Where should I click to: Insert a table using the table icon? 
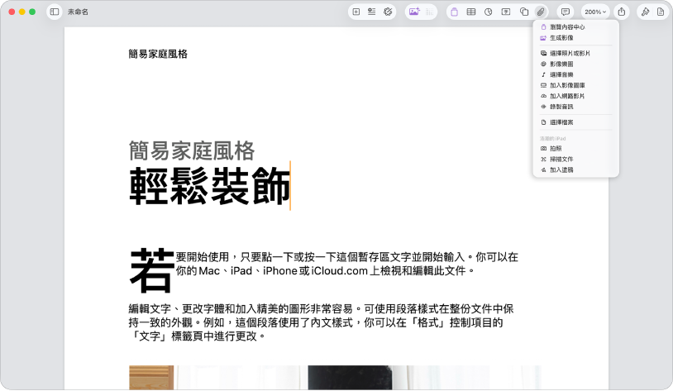click(471, 12)
